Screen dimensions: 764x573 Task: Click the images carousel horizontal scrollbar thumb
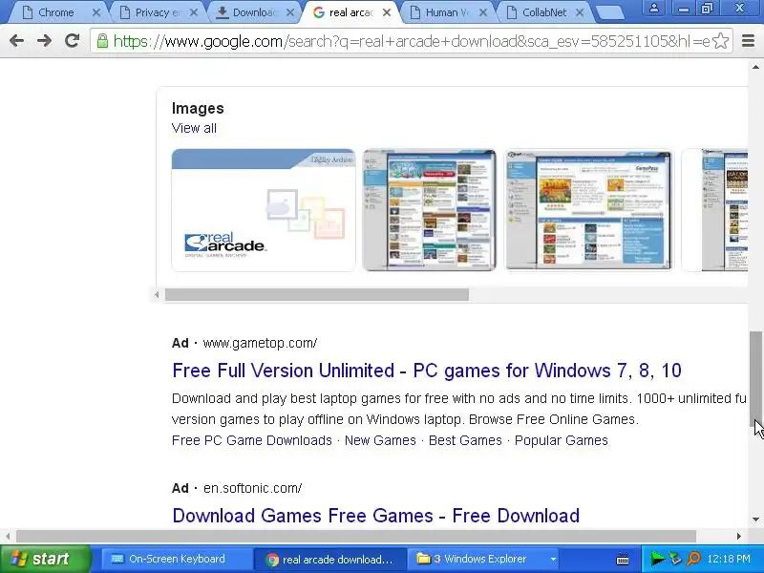tap(317, 295)
